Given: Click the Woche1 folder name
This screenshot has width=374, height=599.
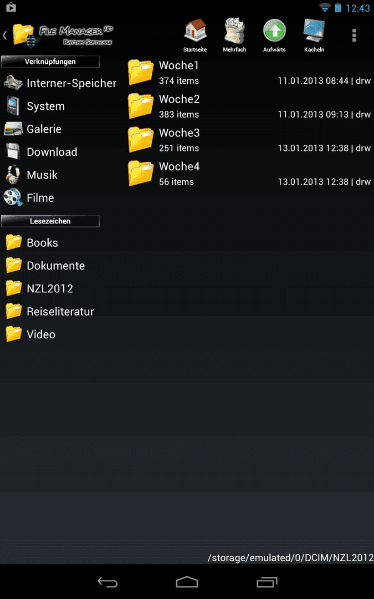Looking at the screenshot, I should [x=179, y=65].
